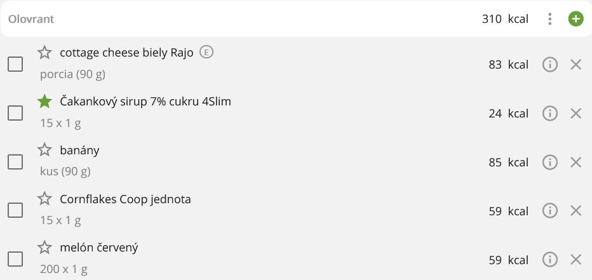Viewport: 592px width, 280px height.
Task: Edit cottage cheese porcia (90 g) serving
Action: tap(72, 74)
